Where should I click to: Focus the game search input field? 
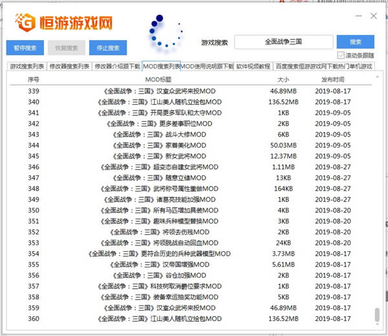tap(284, 41)
